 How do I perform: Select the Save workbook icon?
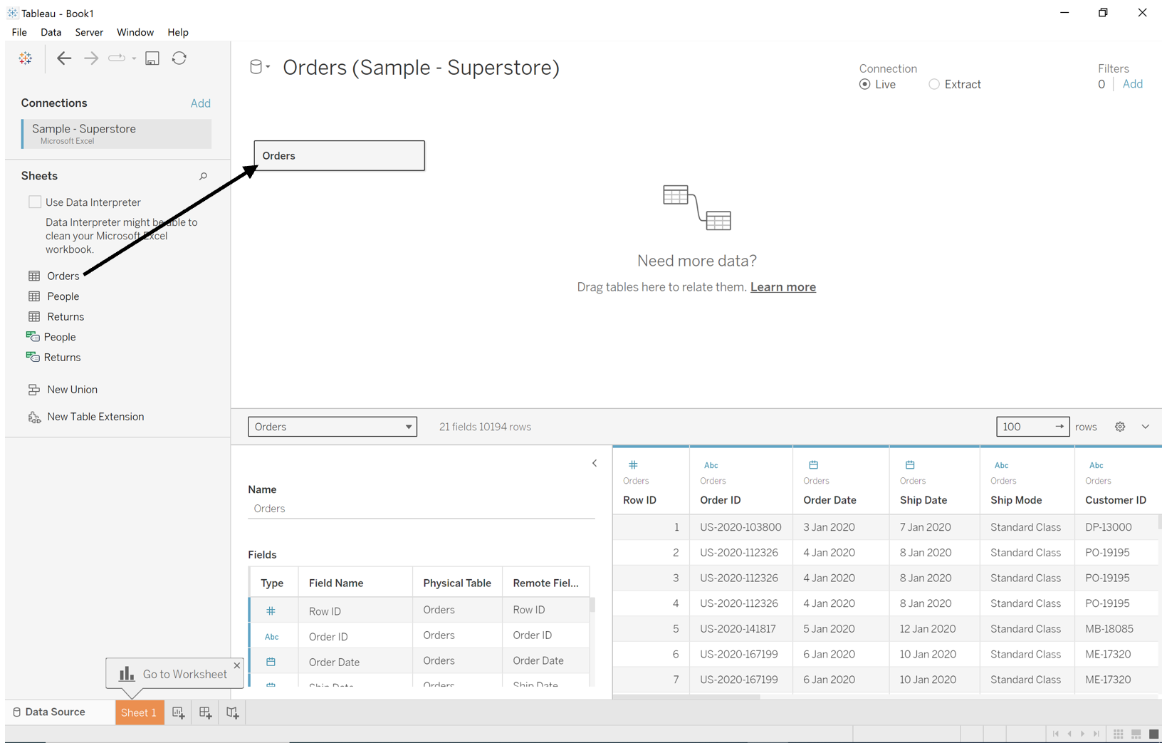click(152, 58)
